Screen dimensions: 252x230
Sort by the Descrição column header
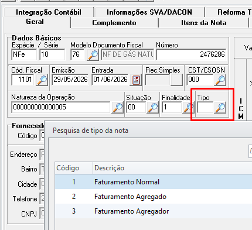pos(172,168)
